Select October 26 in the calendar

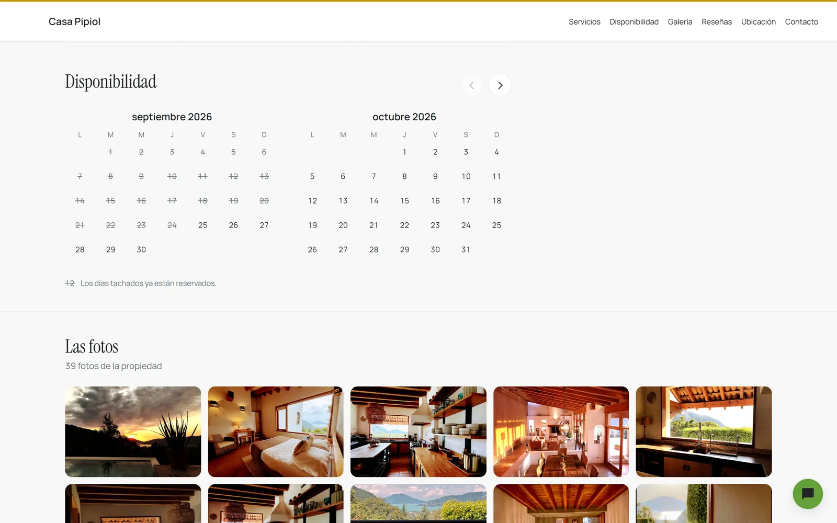pyautogui.click(x=312, y=249)
